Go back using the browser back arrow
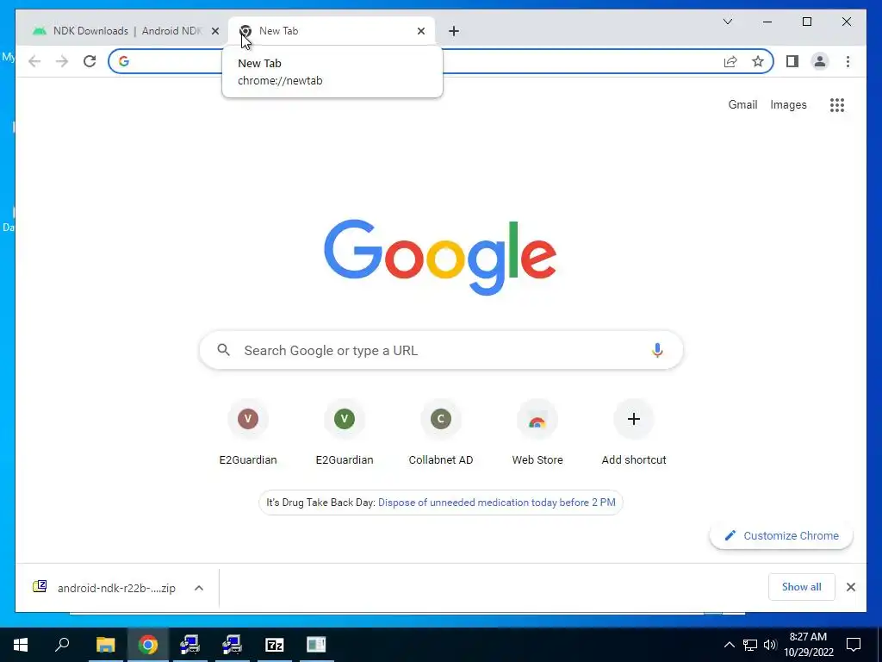The height and width of the screenshot is (662, 882). point(34,61)
